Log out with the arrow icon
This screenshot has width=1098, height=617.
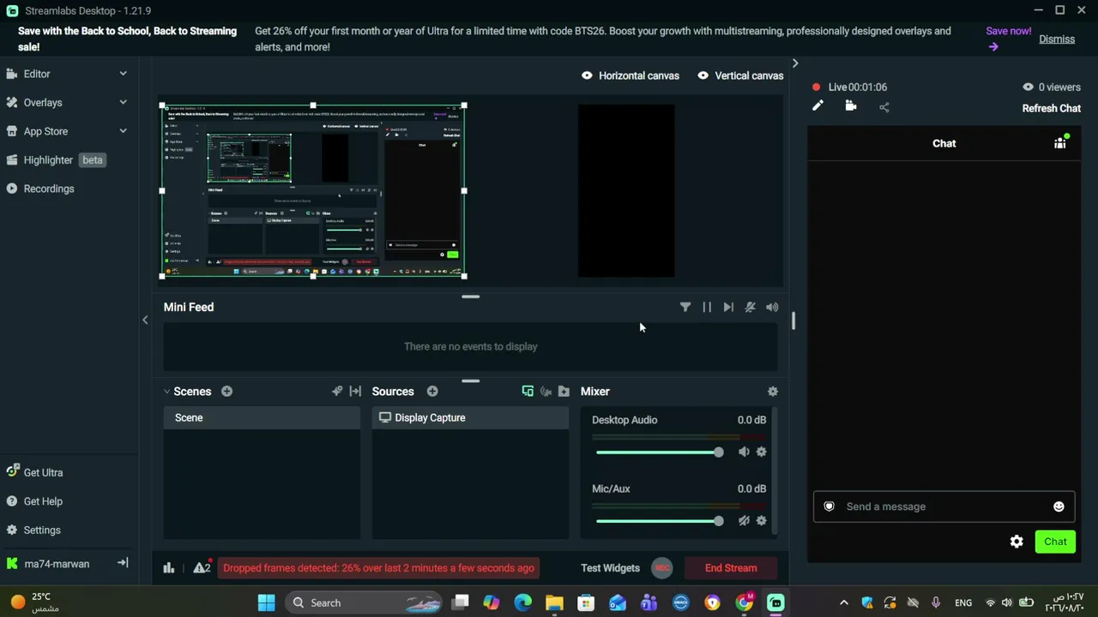(x=123, y=563)
